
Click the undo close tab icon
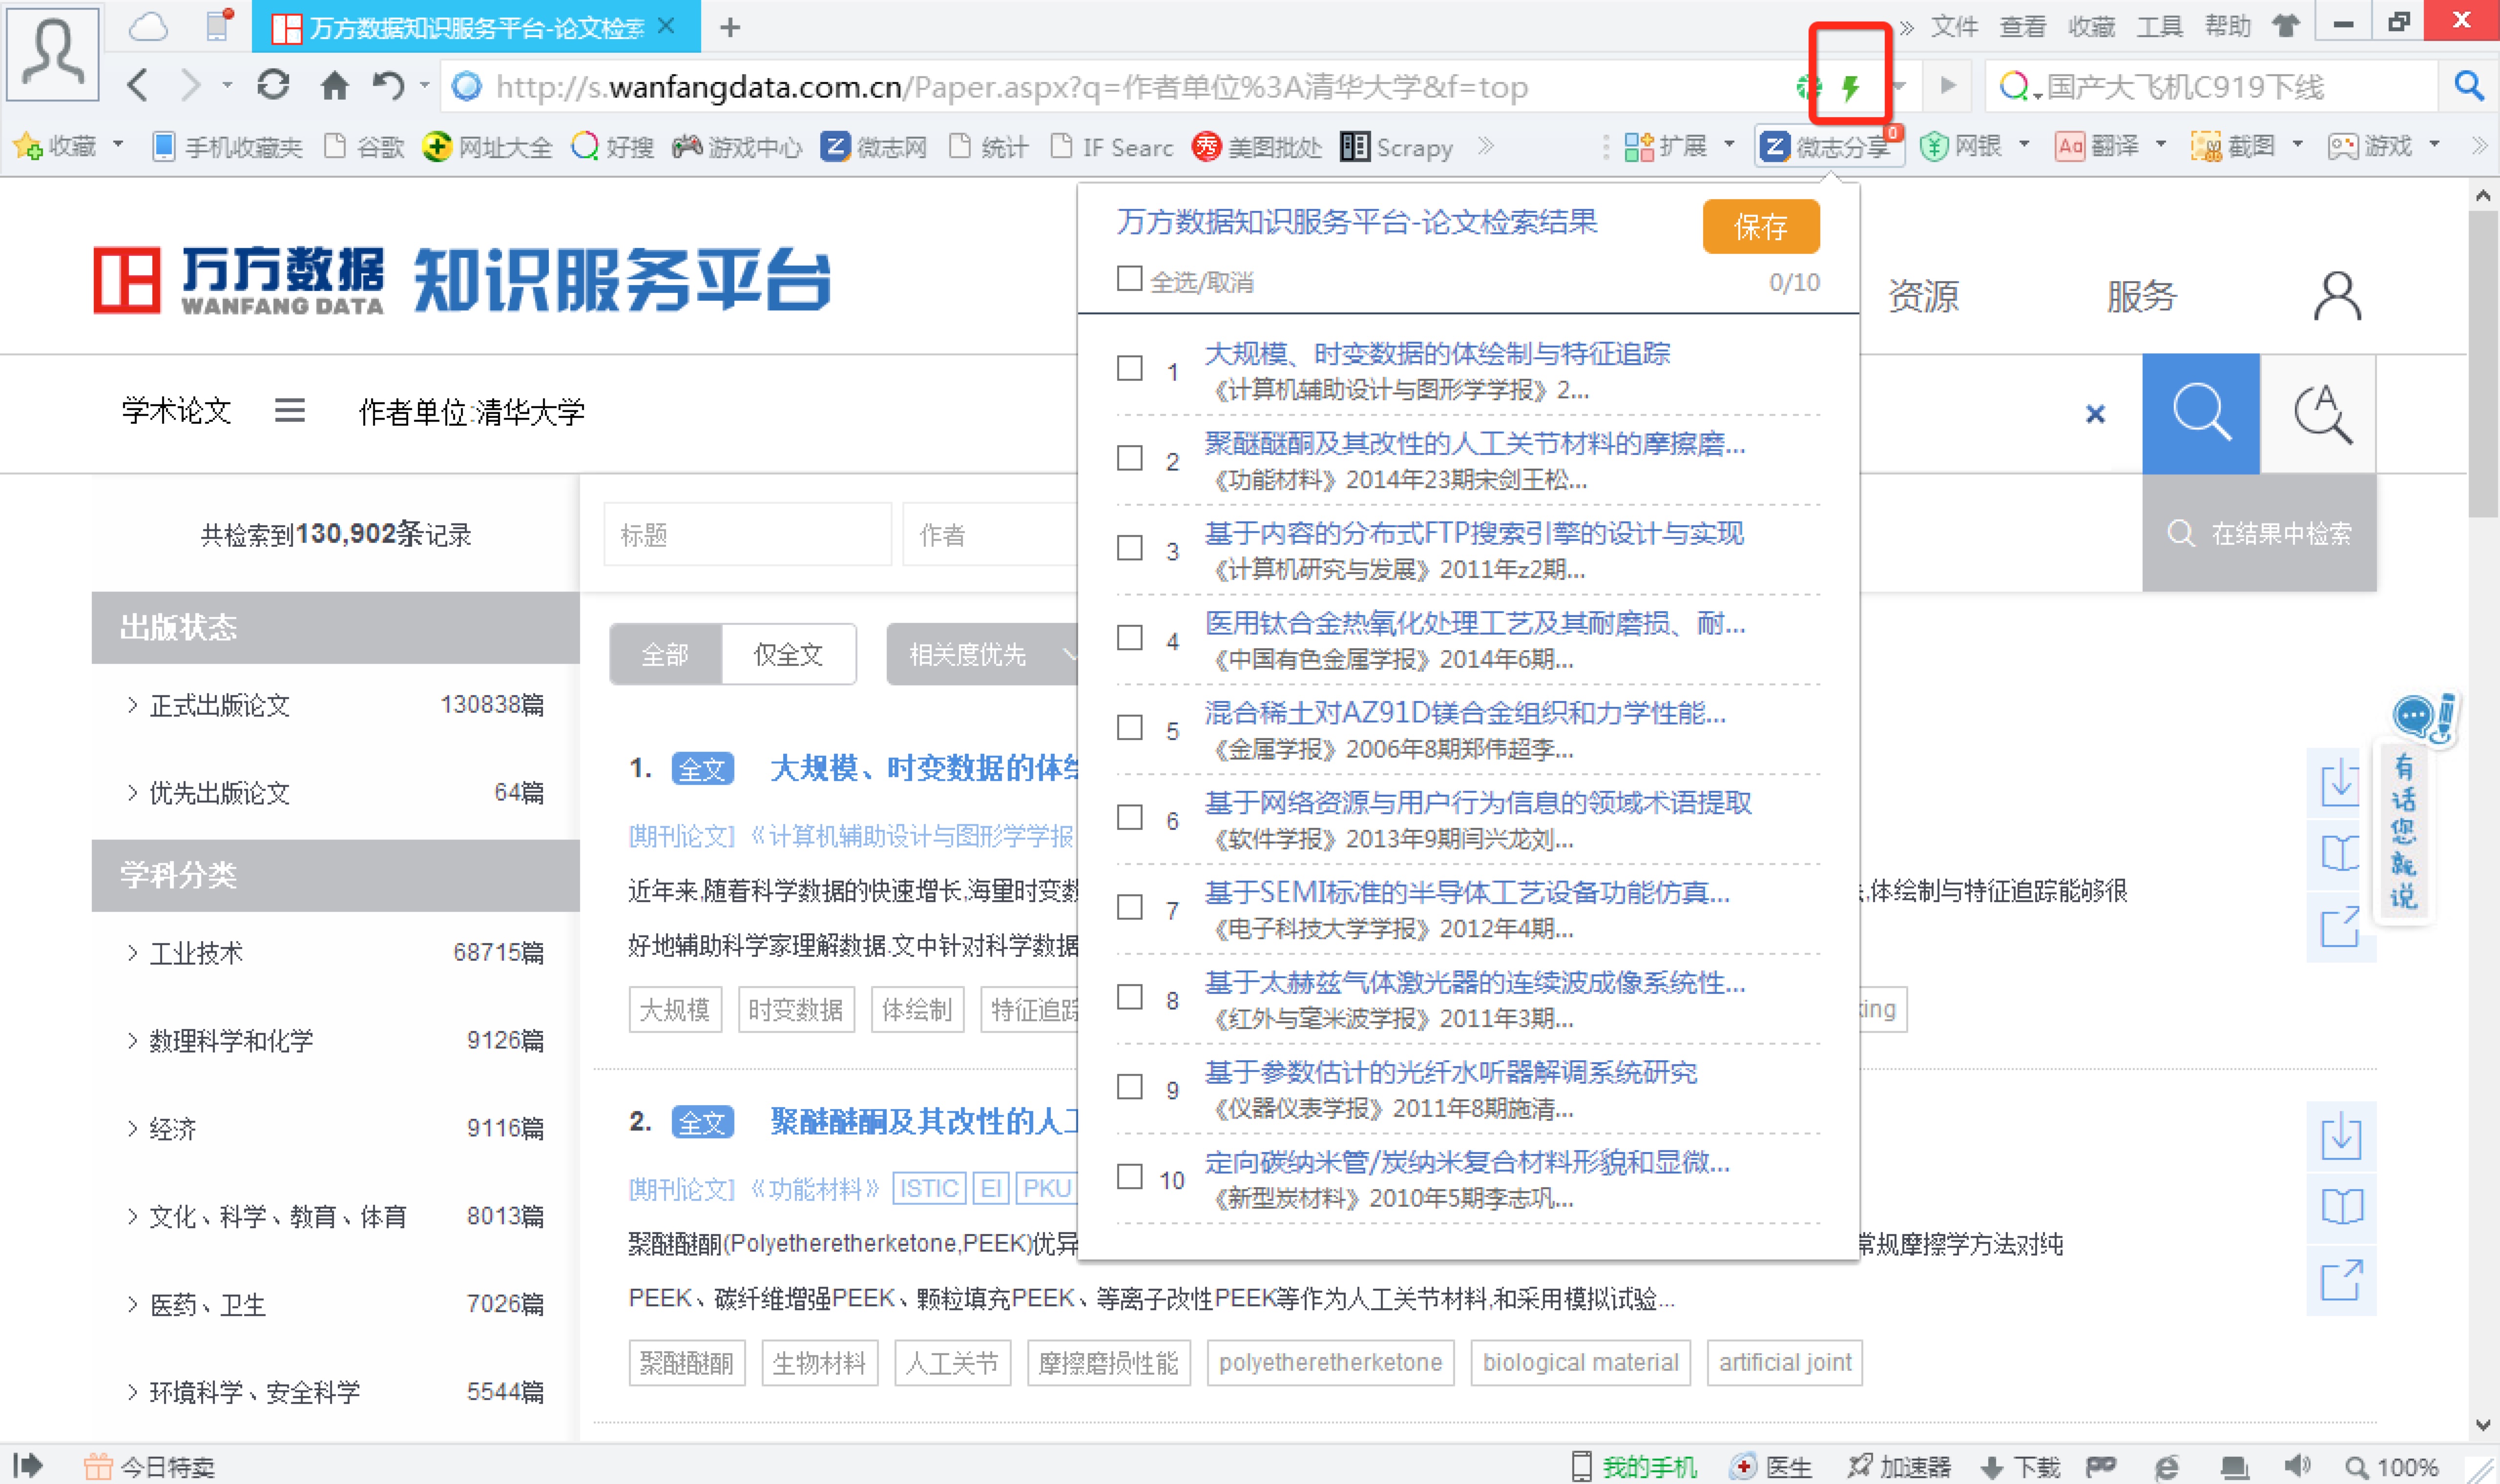pos(388,86)
